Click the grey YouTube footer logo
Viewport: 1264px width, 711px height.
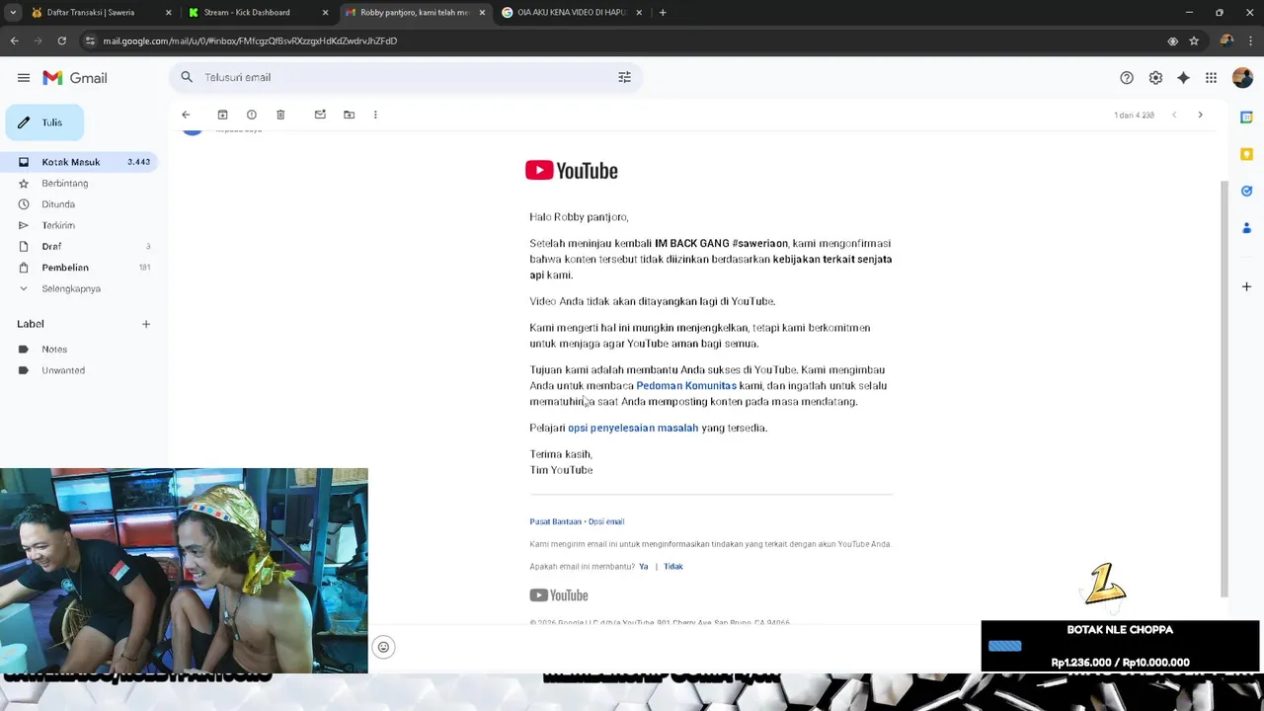click(x=559, y=595)
